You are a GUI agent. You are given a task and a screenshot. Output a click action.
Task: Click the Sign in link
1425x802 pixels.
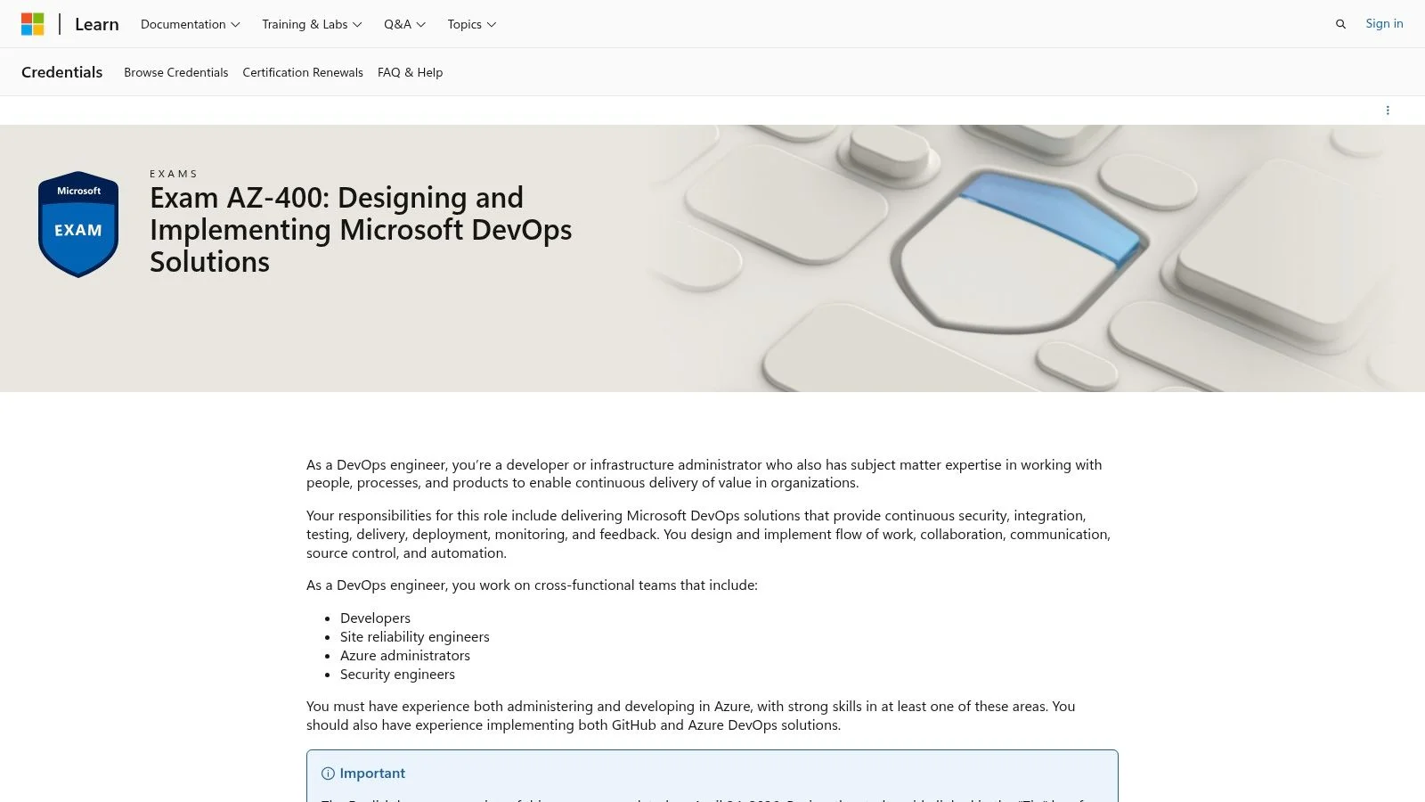[x=1384, y=24]
